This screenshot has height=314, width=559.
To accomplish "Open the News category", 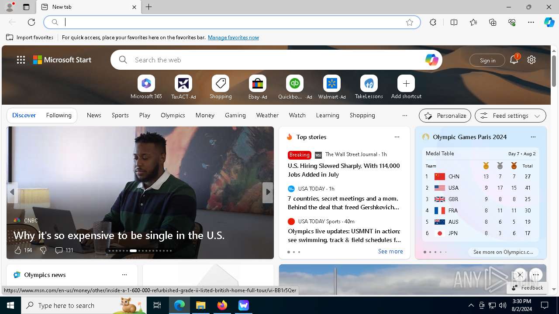I will (x=94, y=116).
